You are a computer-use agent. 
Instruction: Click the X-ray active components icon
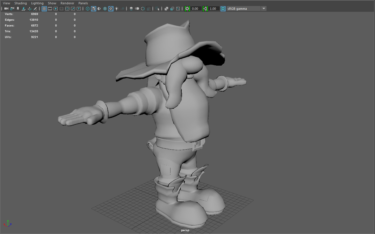pyautogui.click(x=172, y=9)
